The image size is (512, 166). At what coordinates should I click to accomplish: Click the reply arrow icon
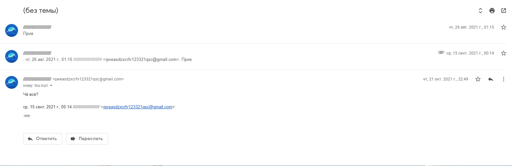point(491,79)
